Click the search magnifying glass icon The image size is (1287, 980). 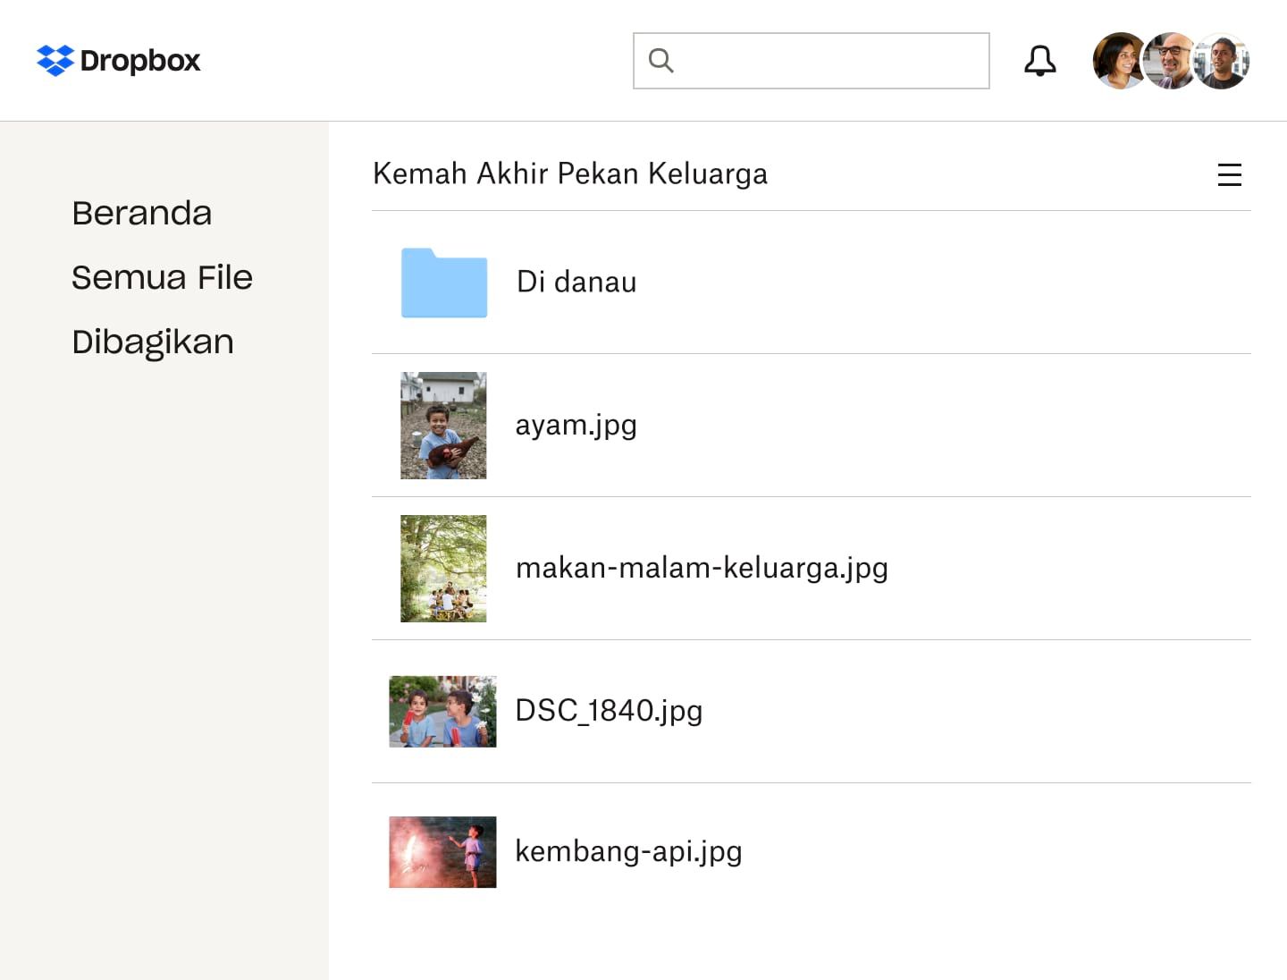pos(660,60)
